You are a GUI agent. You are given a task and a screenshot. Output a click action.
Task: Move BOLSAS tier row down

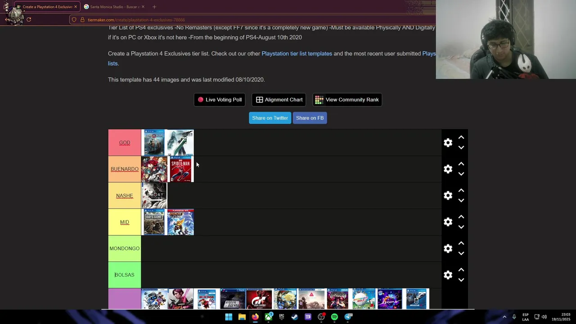click(x=461, y=280)
